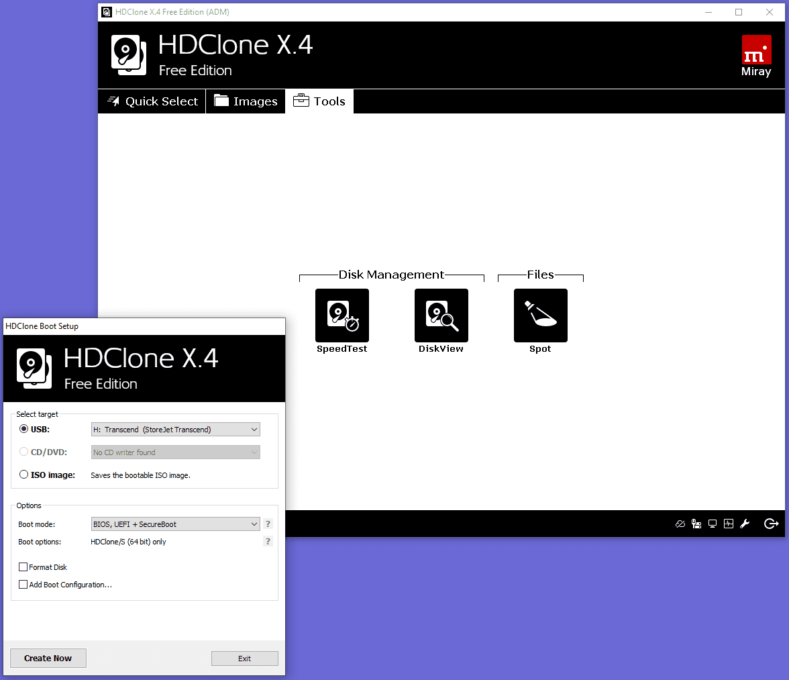Click help icon beside Boot mode
Image resolution: width=789 pixels, height=680 pixels.
pyautogui.click(x=268, y=524)
